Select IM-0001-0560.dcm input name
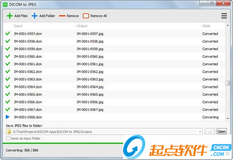 28,56
